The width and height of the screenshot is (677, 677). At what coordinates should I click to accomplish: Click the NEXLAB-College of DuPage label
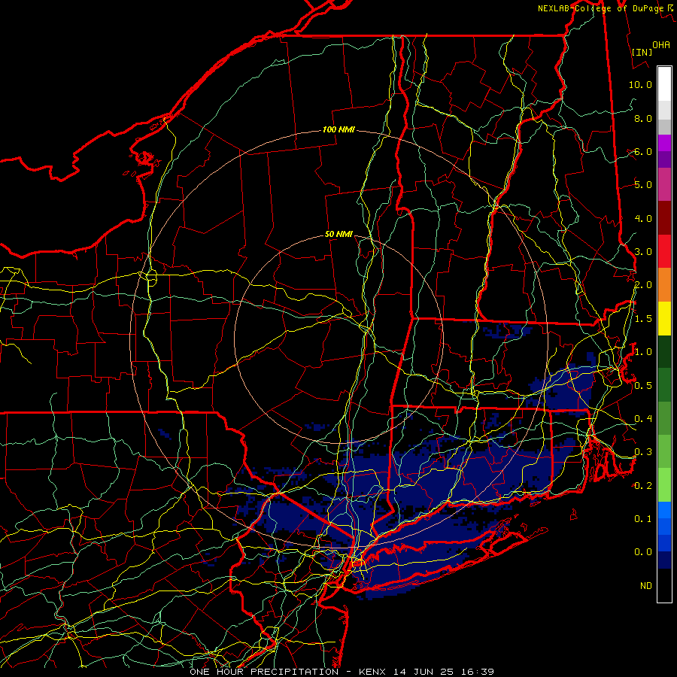tap(601, 8)
